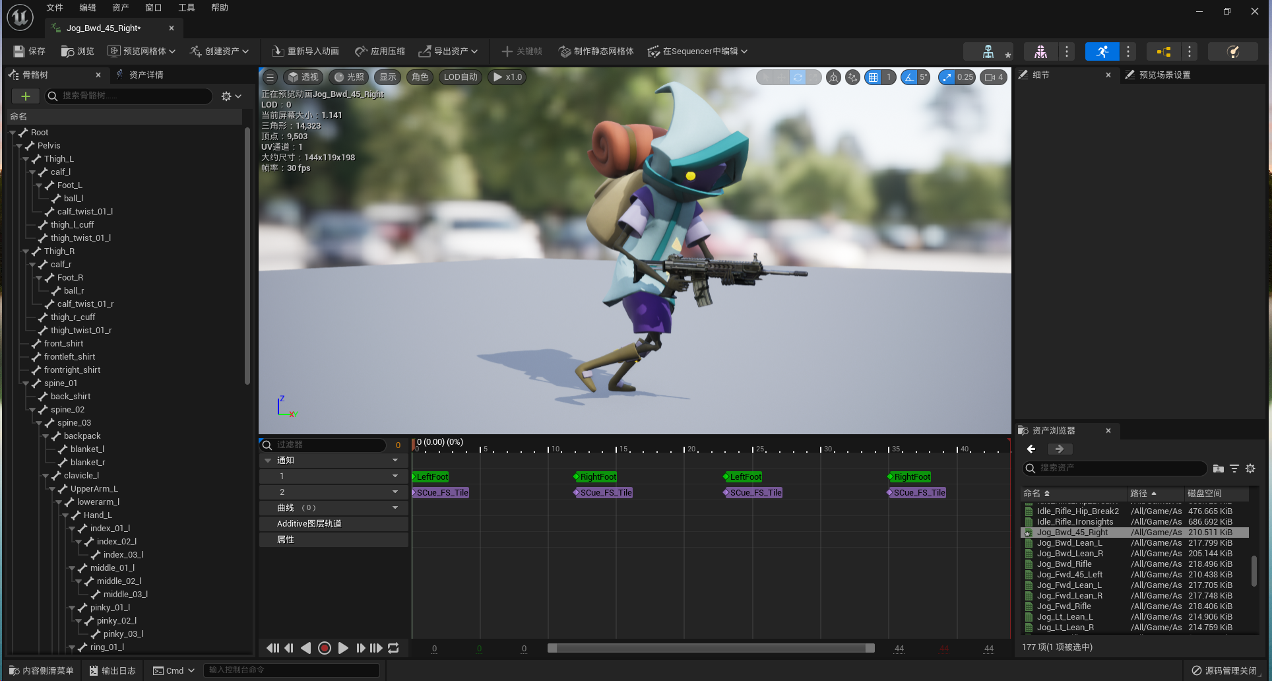Click skeleton tree search field
The image size is (1272, 681).
[129, 96]
